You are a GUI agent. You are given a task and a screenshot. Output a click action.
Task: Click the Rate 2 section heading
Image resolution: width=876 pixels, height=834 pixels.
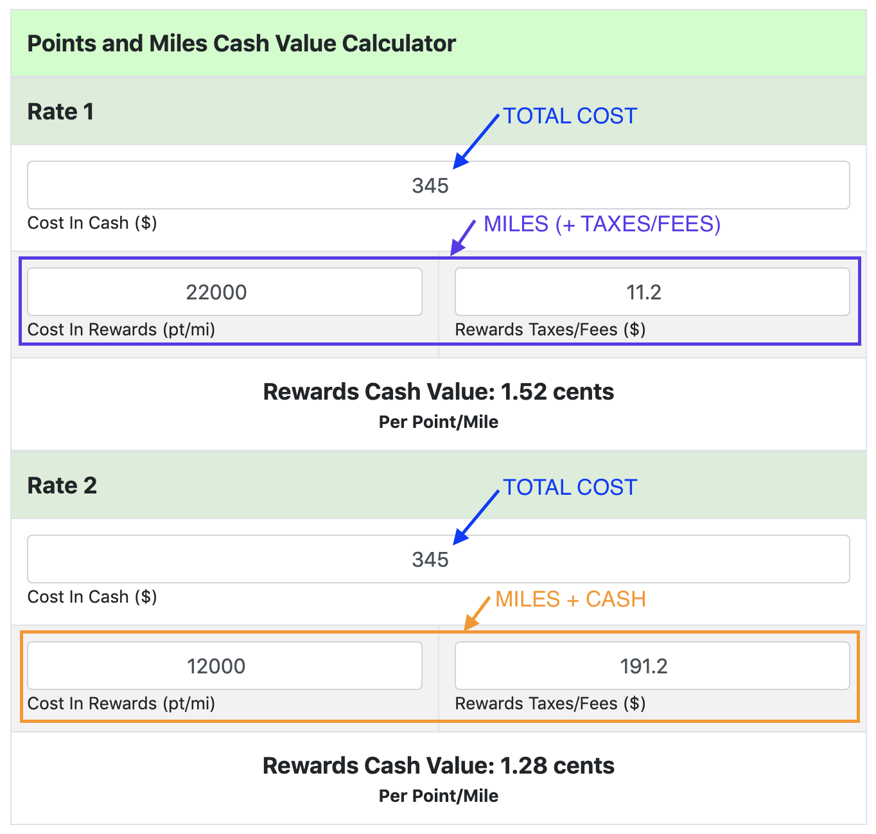click(x=62, y=486)
